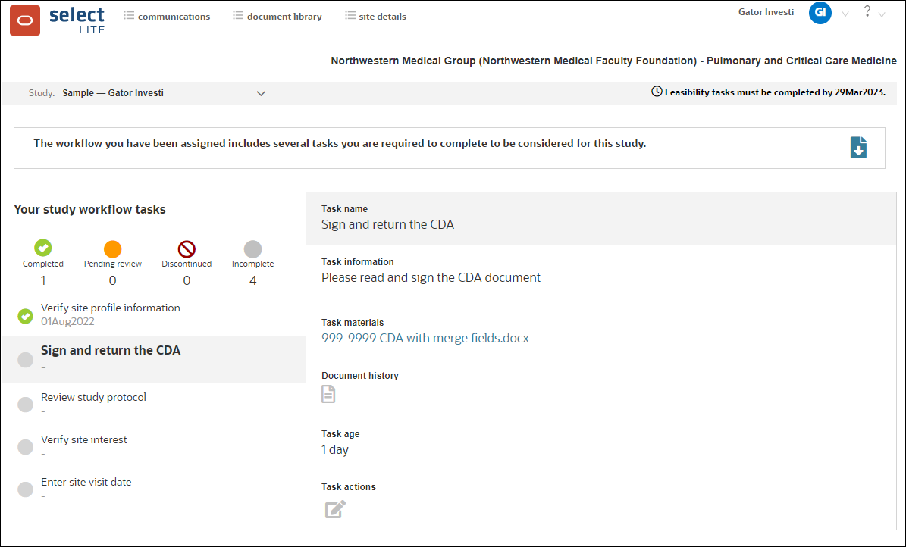
Task: Click the GI user avatar
Action: (820, 13)
